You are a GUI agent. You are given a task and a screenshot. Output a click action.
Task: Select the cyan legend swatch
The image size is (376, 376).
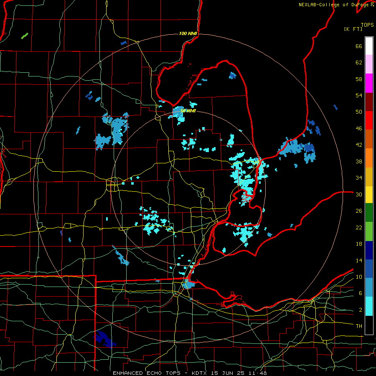[x=369, y=306]
